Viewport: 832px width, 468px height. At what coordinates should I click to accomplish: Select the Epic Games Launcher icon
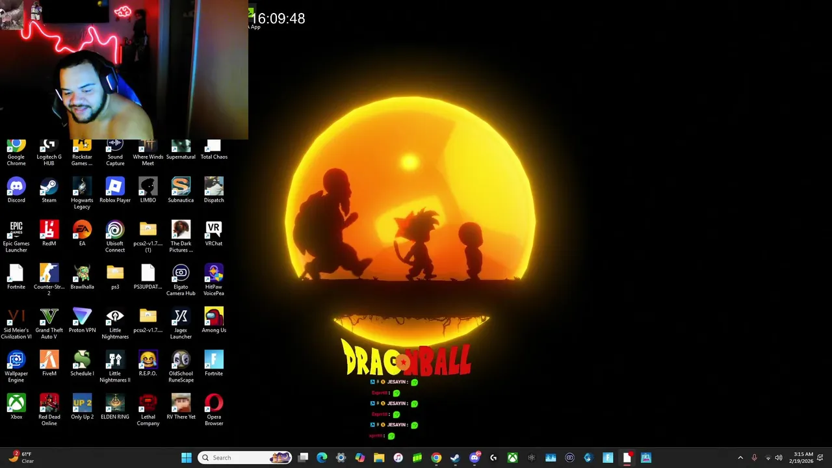(16, 237)
